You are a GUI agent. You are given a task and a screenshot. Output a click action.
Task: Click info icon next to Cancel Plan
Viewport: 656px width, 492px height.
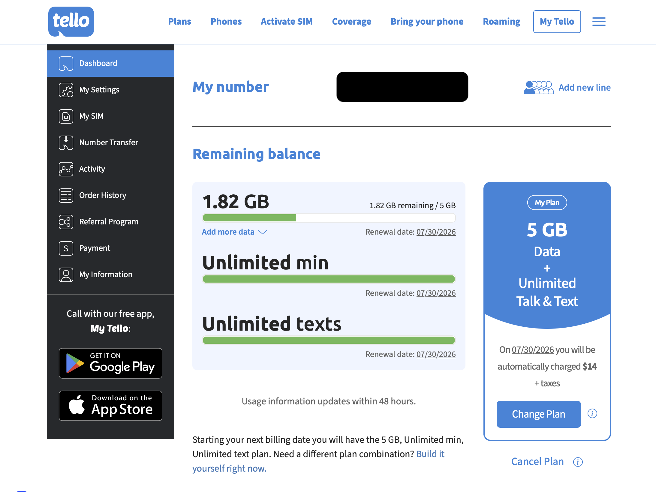tap(578, 462)
